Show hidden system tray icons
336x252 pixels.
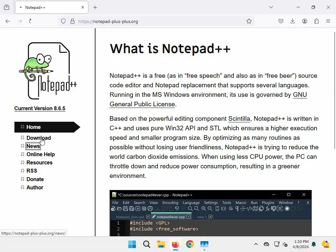[256, 244]
